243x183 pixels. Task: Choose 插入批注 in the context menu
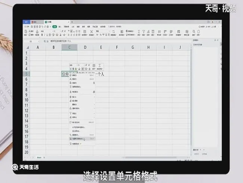coord(82,122)
